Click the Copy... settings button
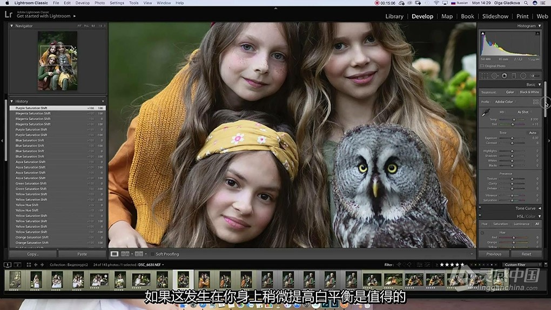Viewport: 551px width, 310px height. point(32,254)
